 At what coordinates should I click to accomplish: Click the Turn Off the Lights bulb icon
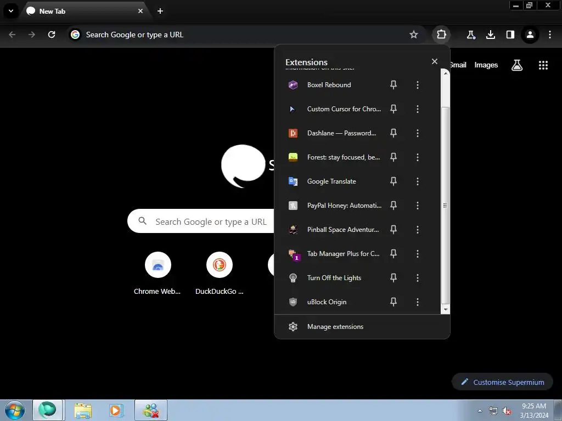pyautogui.click(x=293, y=278)
